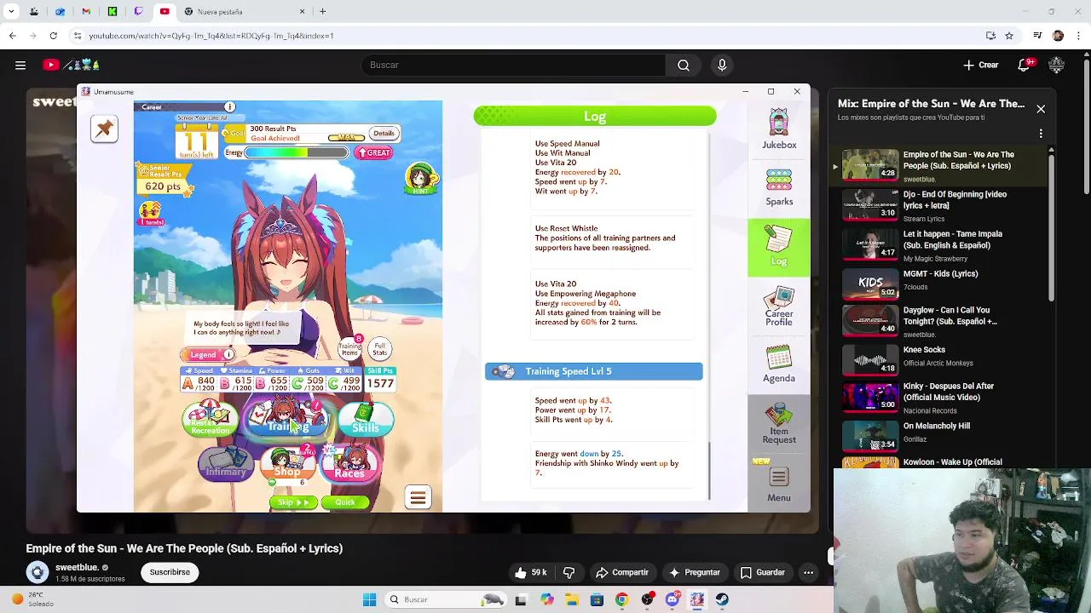This screenshot has width=1091, height=613.
Task: Open File Explorer from the taskbar
Action: [571, 599]
